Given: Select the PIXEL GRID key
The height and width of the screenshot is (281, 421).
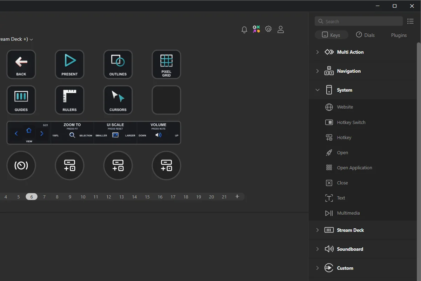Looking at the screenshot, I should click(x=166, y=64).
